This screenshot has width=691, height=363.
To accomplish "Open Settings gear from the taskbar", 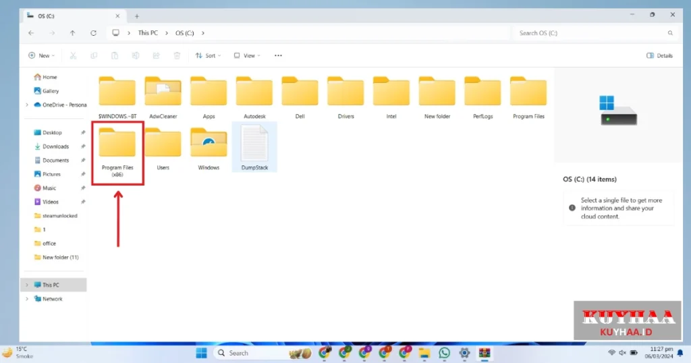I will click(464, 353).
